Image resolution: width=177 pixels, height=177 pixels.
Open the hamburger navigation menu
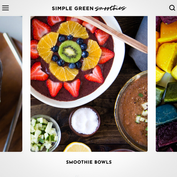point(5,8)
